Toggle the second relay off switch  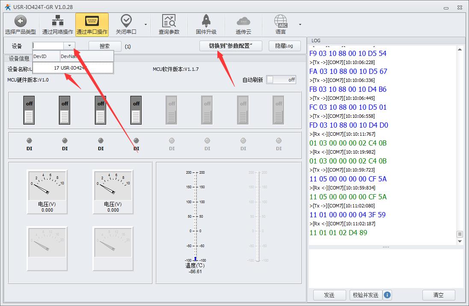coord(65,110)
